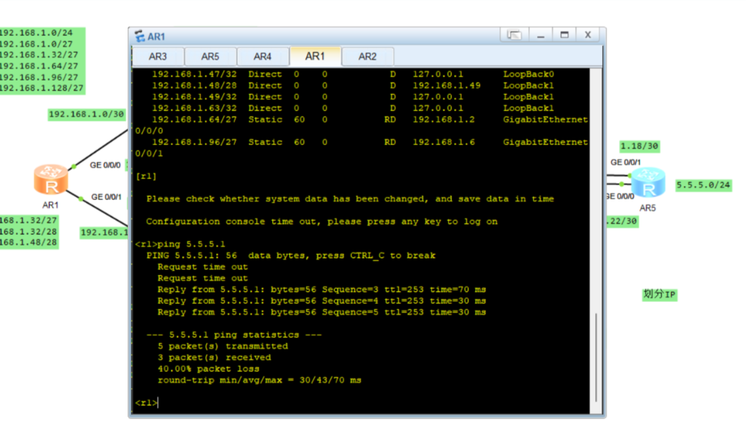Click the GE 0/0/0 port label near AR1

tap(105, 165)
